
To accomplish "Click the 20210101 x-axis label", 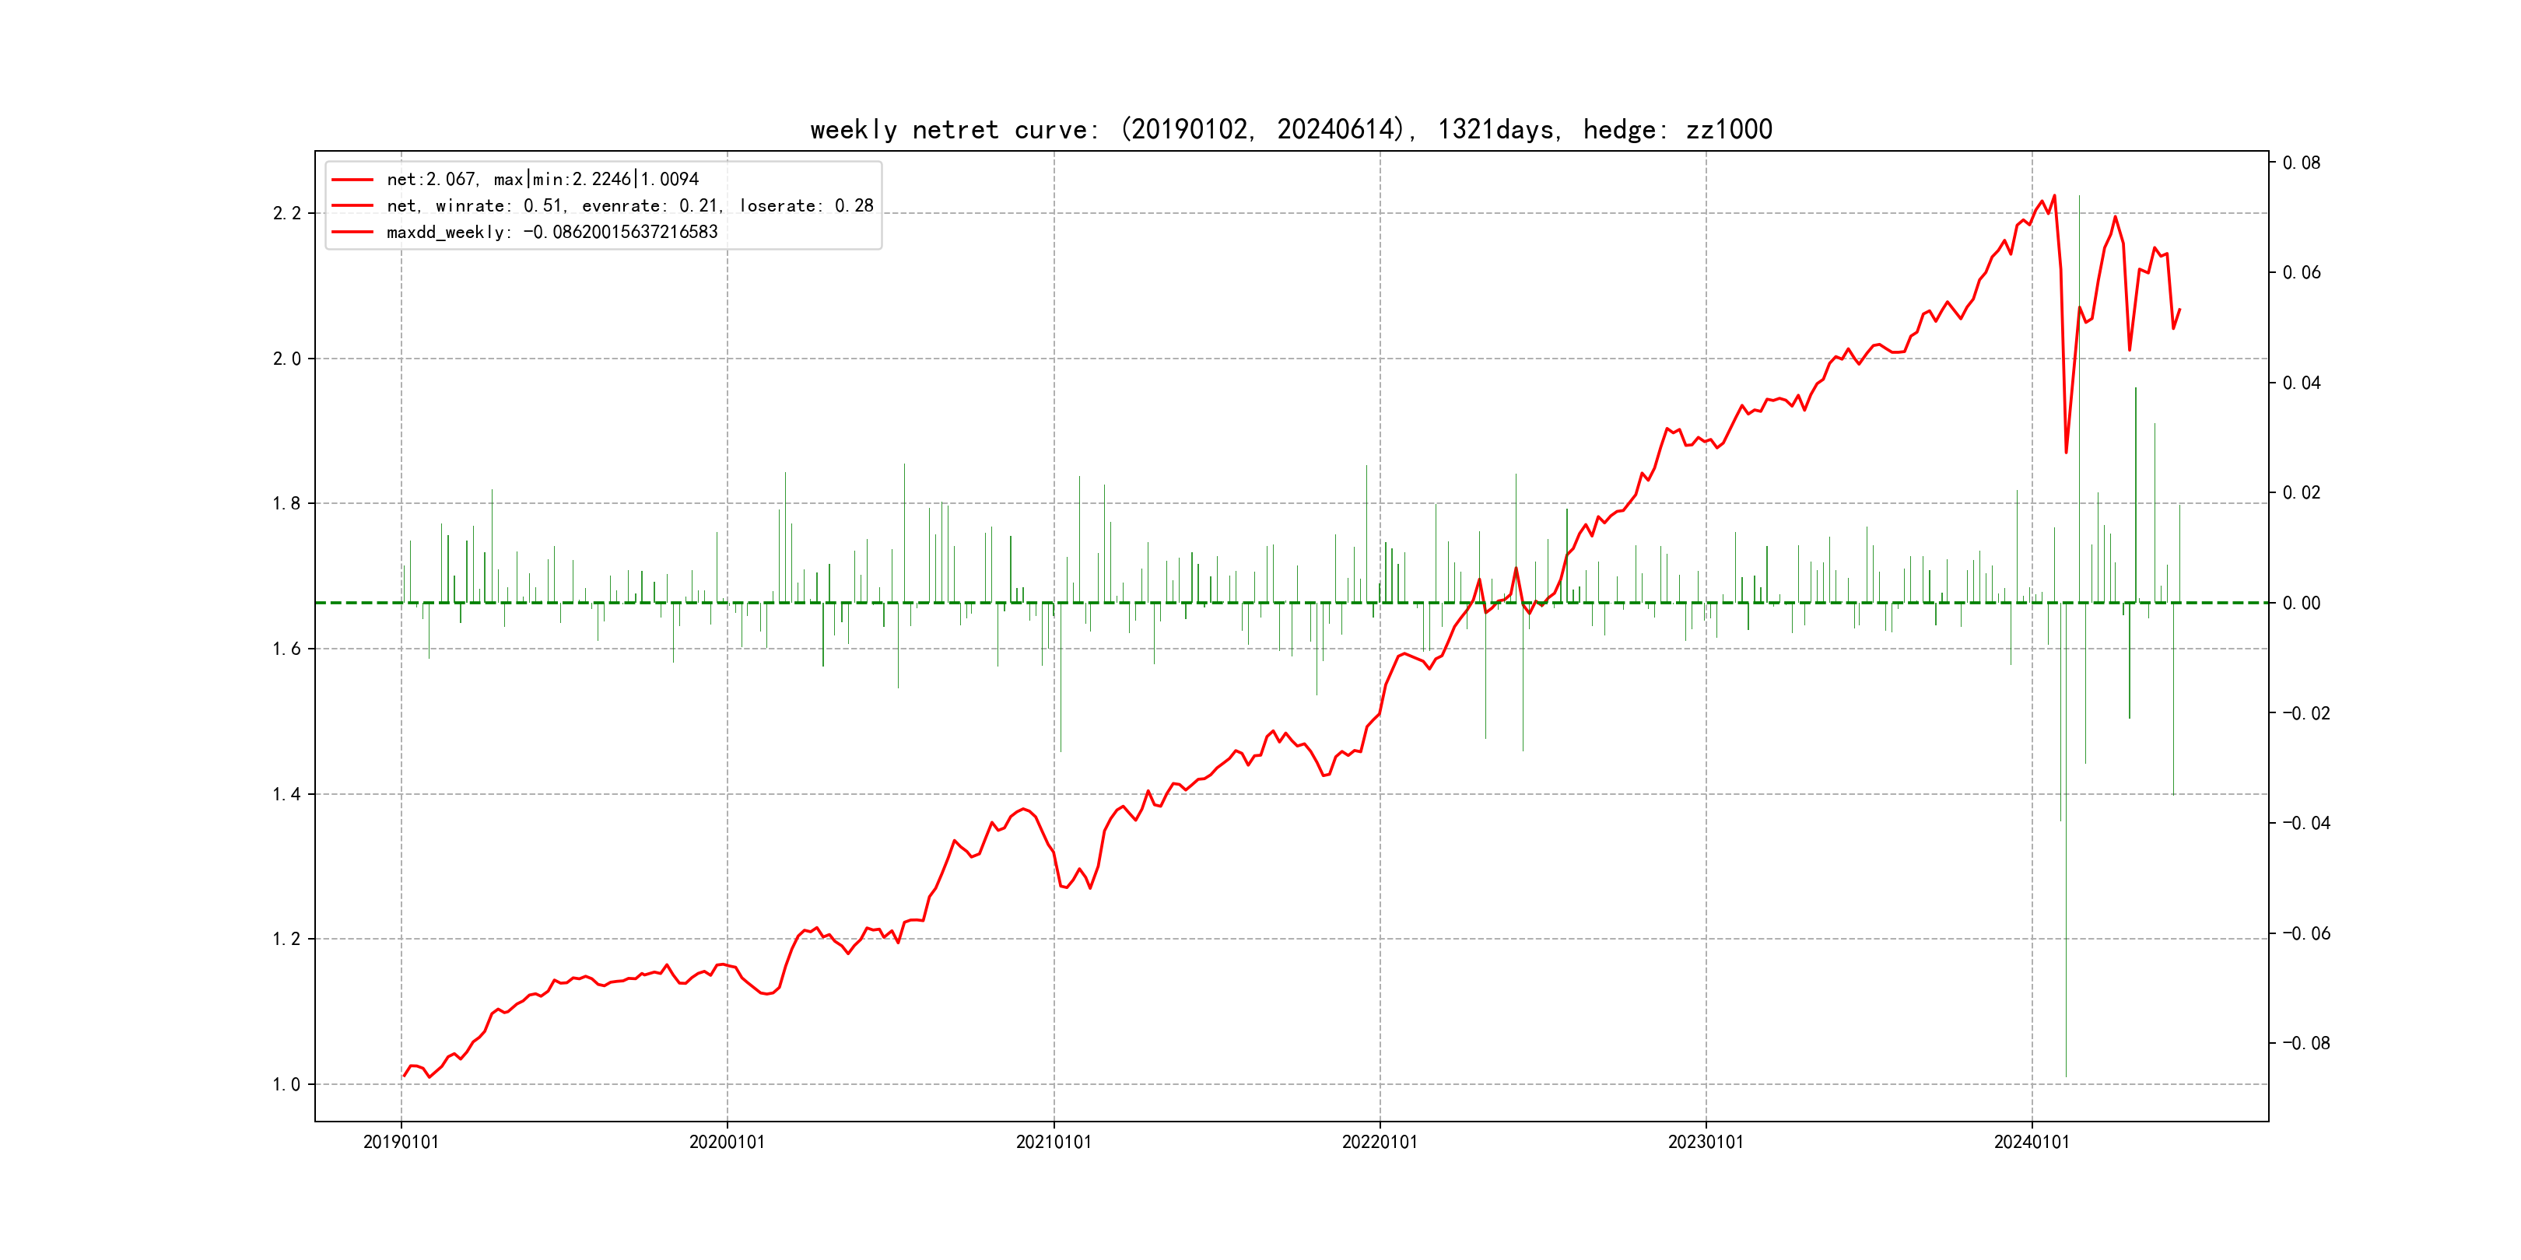I will coord(1053,1142).
